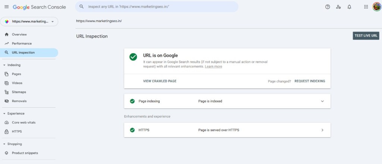Click the Removals crossed-eye icon

[7, 101]
